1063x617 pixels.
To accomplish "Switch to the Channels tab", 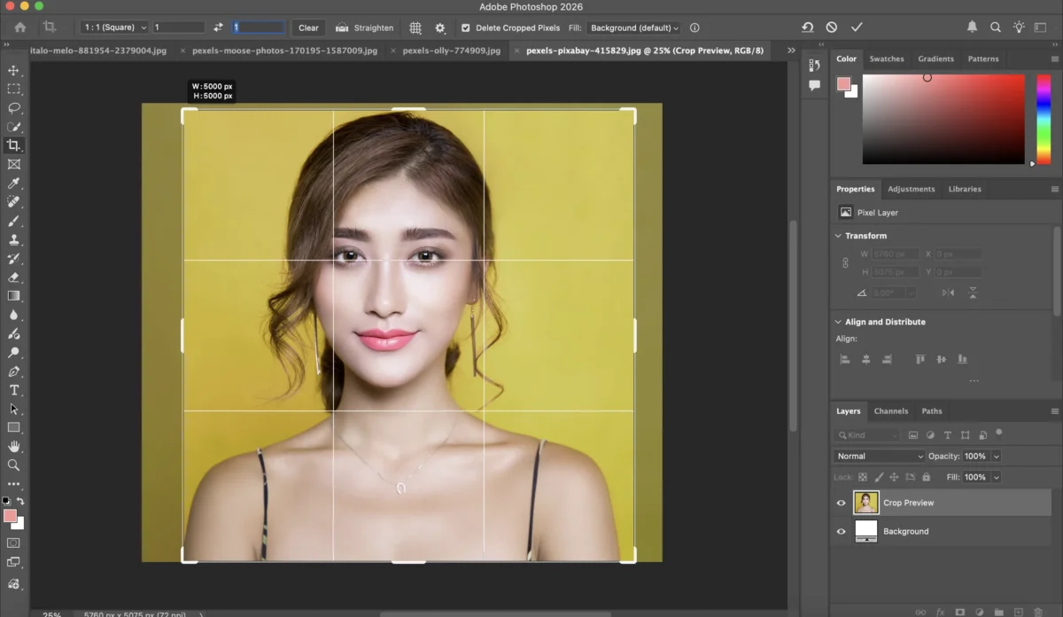I will coord(891,410).
